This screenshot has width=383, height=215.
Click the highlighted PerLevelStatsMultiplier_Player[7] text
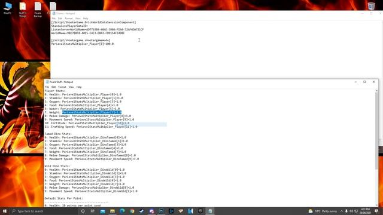point(92,112)
